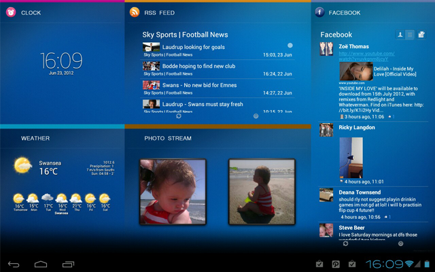
Task: Tap the status bar 16:09 clock
Action: coord(384,264)
